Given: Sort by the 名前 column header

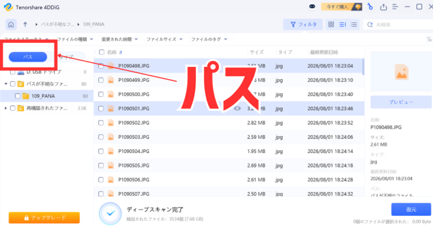Looking at the screenshot, I should (x=112, y=52).
